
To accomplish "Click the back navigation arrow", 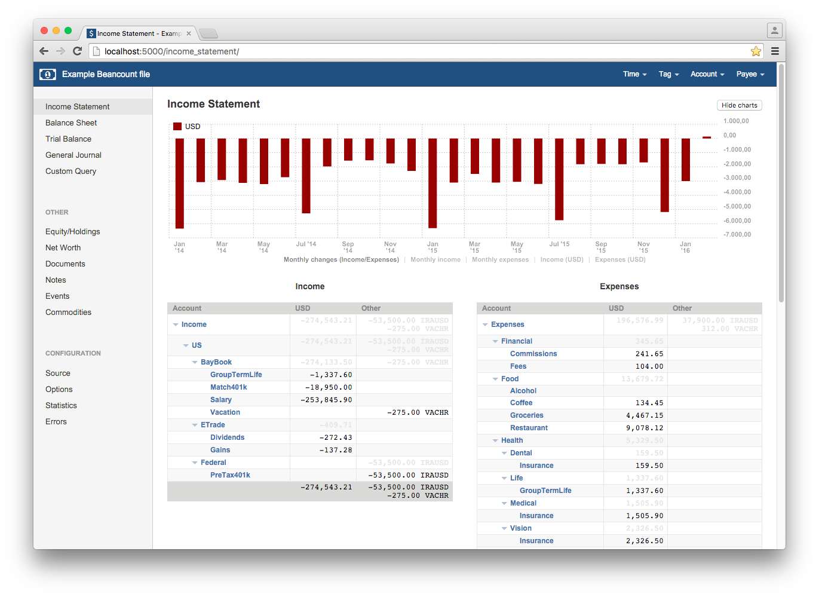I will coord(44,51).
